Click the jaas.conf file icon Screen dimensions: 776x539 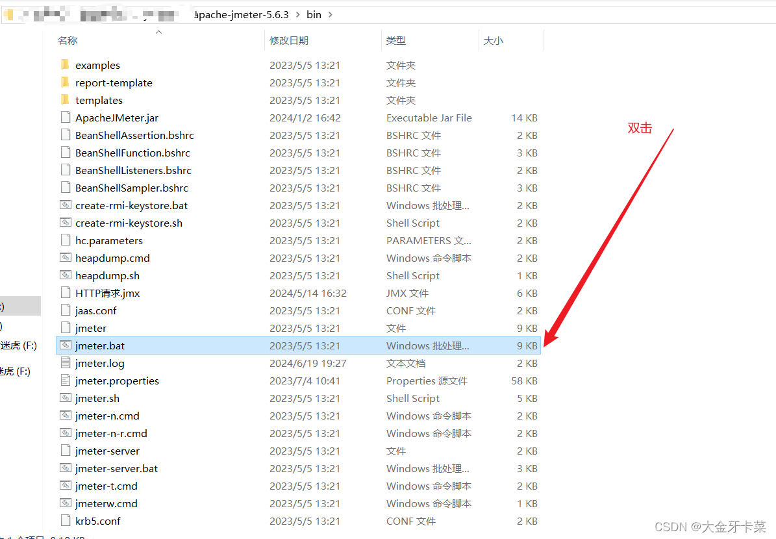click(66, 310)
